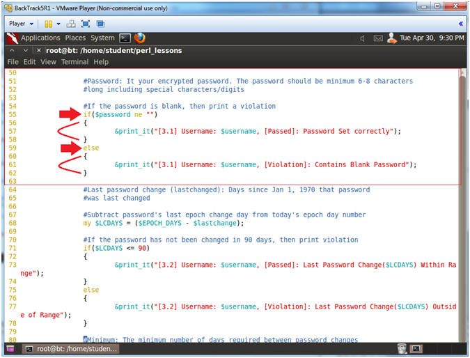Select the root@bt: /home/studen... taskbar button
The width and height of the screenshot is (470, 358).
[71, 349]
